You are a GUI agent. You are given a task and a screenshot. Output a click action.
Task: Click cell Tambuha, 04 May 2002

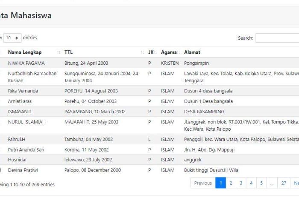[89, 139]
